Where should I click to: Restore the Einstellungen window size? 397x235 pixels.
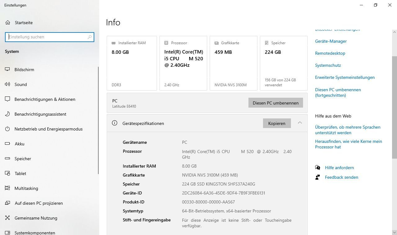click(376, 5)
